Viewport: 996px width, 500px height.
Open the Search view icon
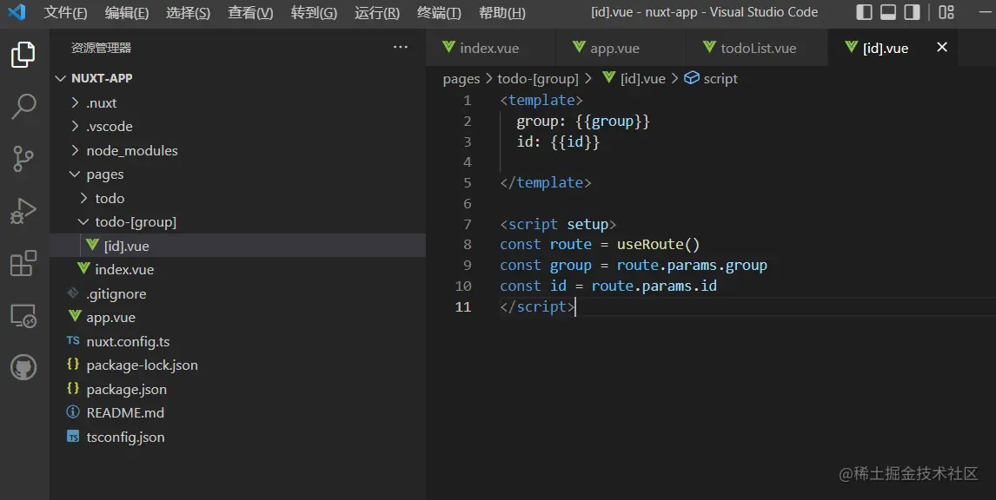(23, 106)
